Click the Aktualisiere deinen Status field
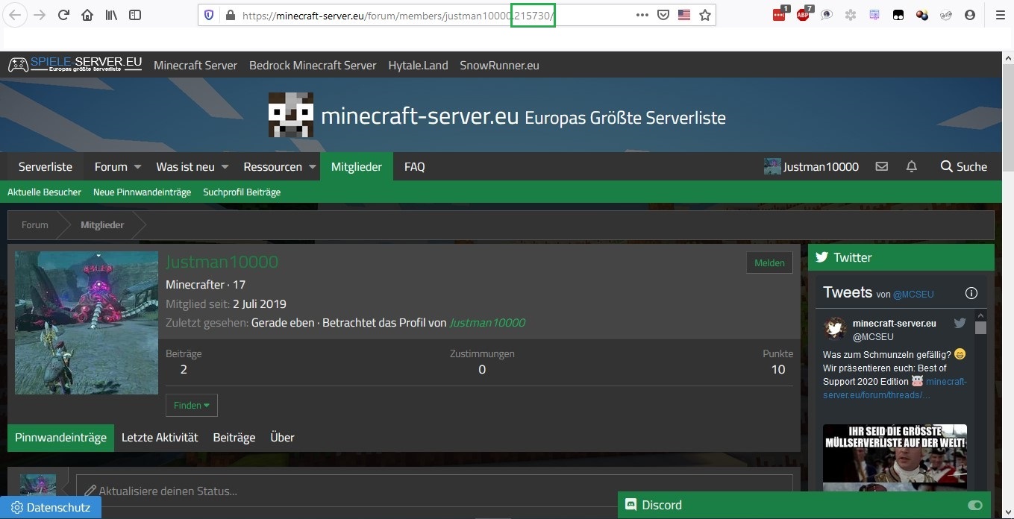This screenshot has width=1014, height=519. click(434, 491)
